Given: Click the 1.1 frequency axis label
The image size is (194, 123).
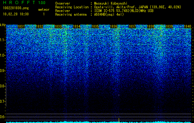Looking at the screenshot, I should coord(2,40).
